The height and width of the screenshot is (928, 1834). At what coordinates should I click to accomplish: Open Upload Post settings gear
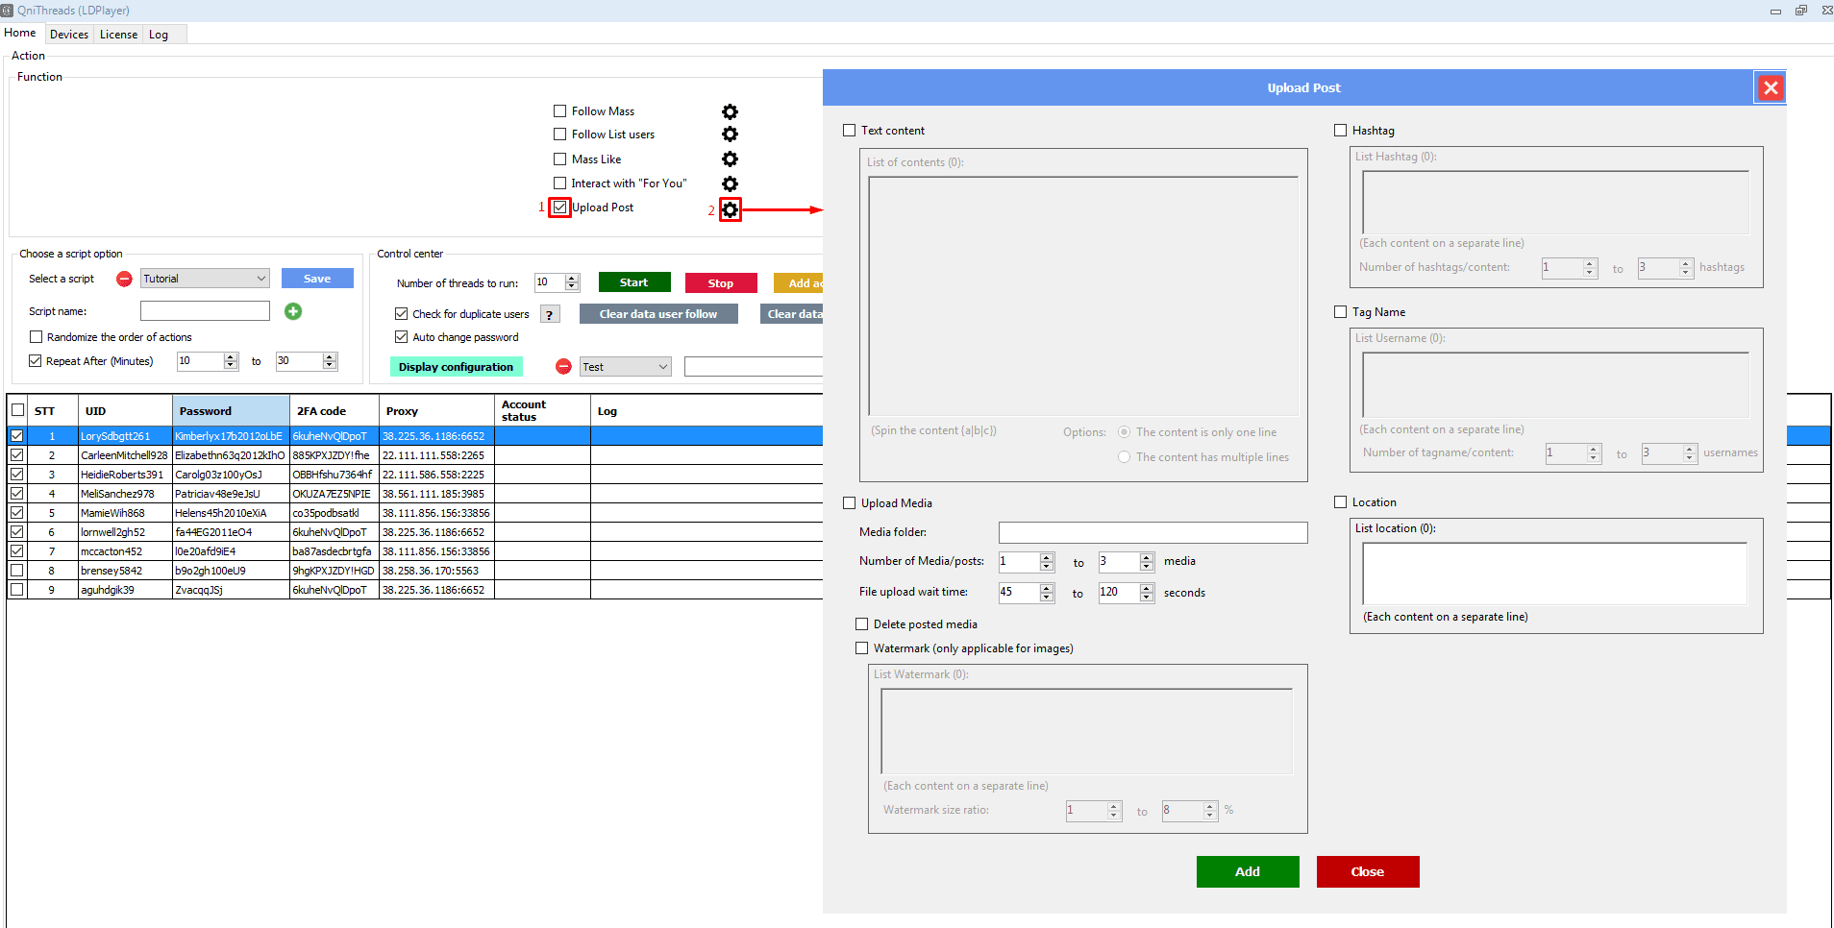point(731,209)
